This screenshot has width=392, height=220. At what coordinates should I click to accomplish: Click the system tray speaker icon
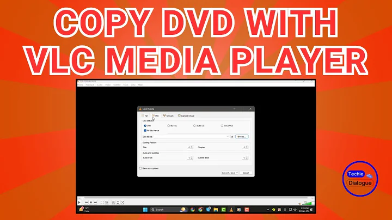tap(295, 210)
